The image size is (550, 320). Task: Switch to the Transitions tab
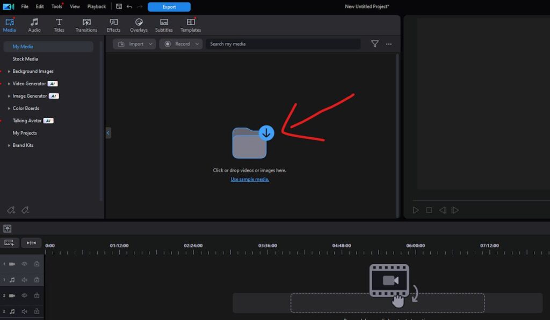point(86,25)
